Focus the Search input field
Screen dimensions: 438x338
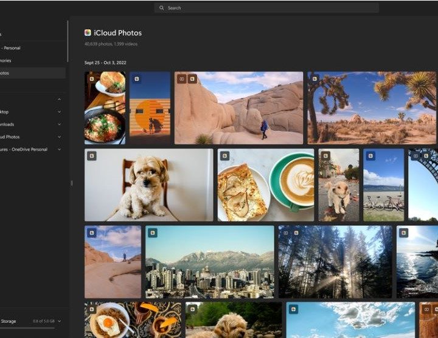click(266, 8)
